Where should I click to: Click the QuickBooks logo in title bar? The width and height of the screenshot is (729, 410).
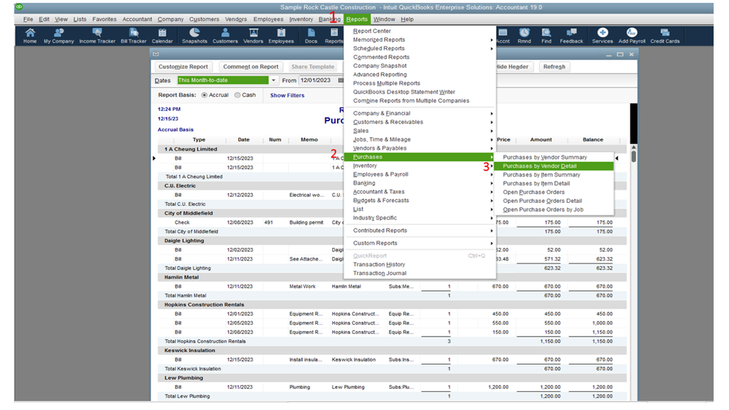[19, 7]
